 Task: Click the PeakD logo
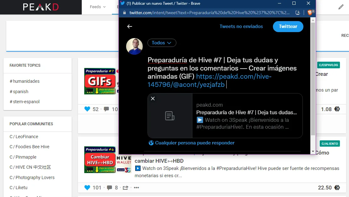[41, 7]
